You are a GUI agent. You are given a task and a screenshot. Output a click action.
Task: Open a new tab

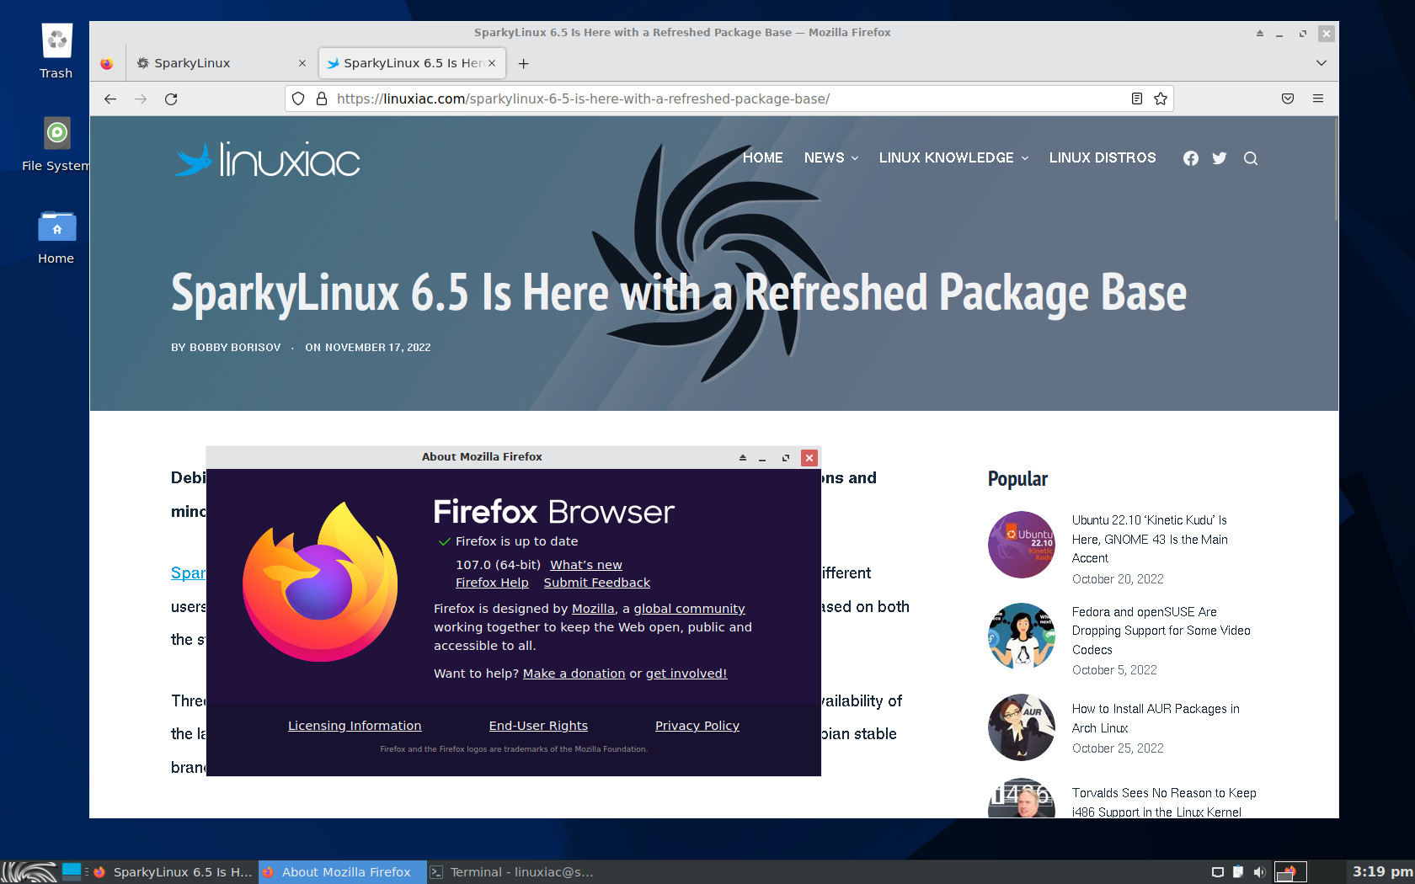523,63
